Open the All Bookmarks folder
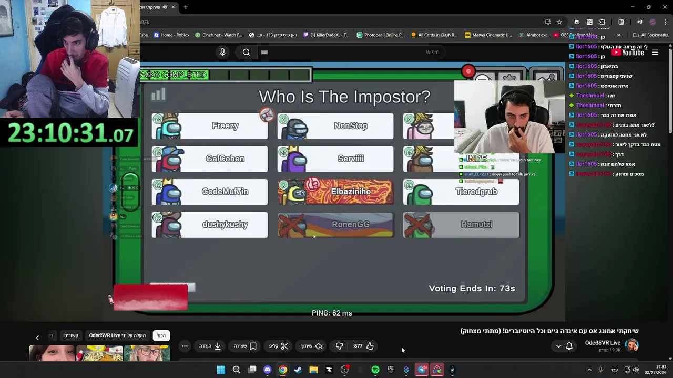The height and width of the screenshot is (378, 673). tap(650, 35)
